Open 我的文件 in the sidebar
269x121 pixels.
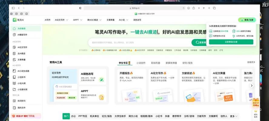(x=26, y=108)
